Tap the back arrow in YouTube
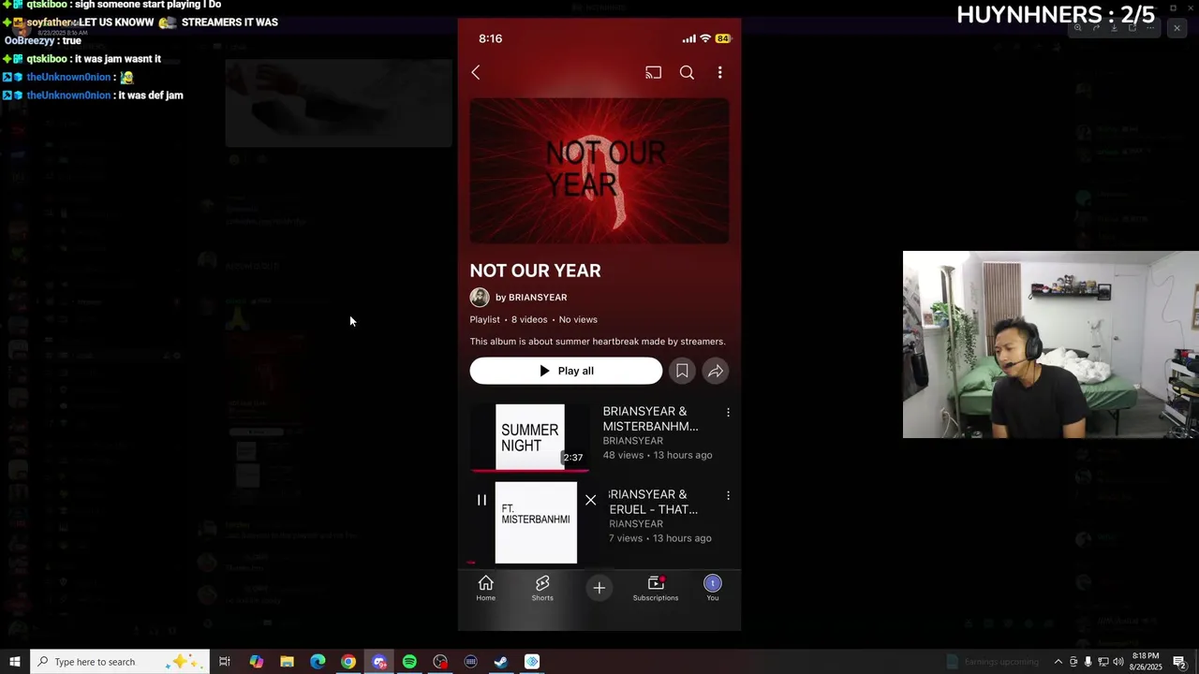The width and height of the screenshot is (1199, 674). [476, 73]
